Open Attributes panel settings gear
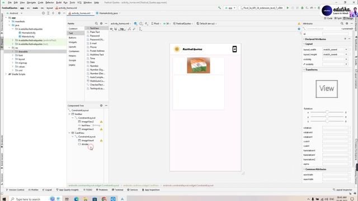 click(x=347, y=23)
